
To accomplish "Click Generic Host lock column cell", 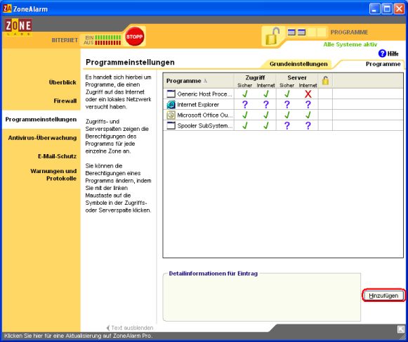I will click(x=325, y=94).
